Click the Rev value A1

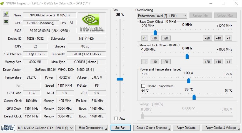[72, 23]
